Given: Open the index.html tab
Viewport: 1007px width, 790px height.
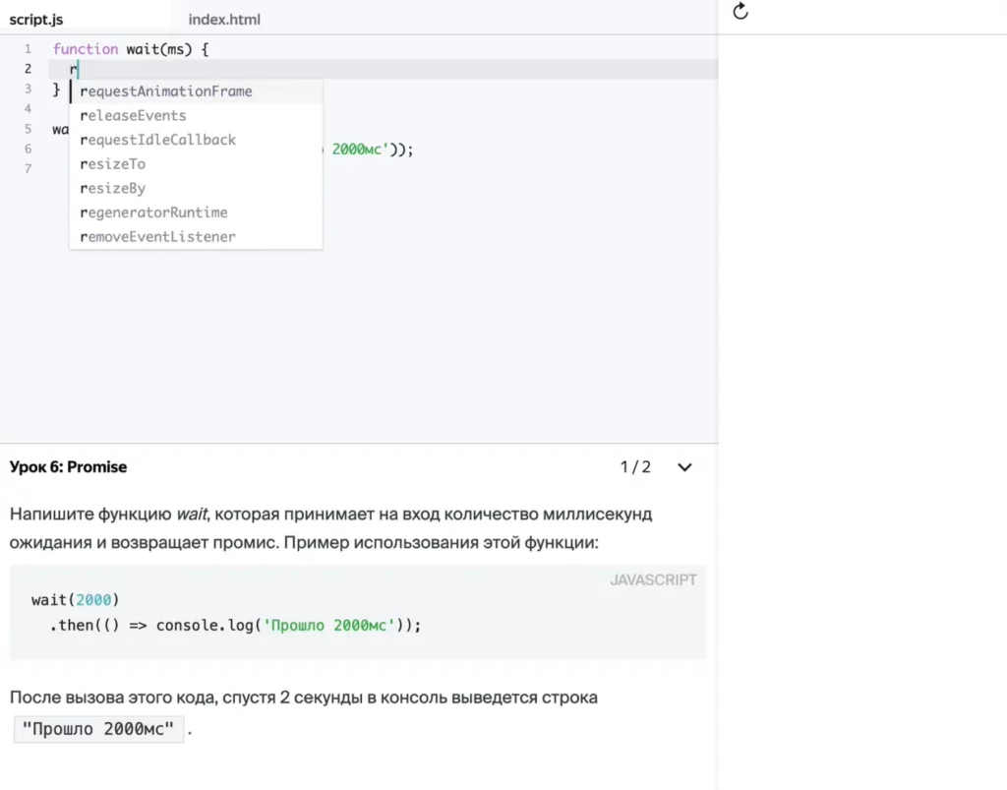Looking at the screenshot, I should [224, 19].
